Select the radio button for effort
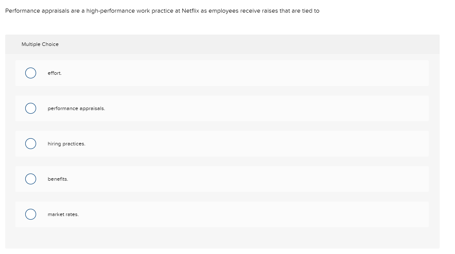 pyautogui.click(x=30, y=73)
